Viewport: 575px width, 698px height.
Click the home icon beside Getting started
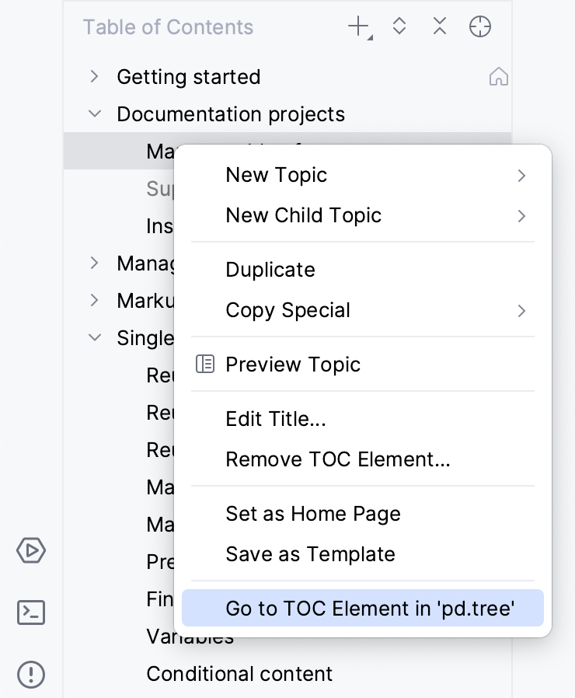pyautogui.click(x=499, y=76)
